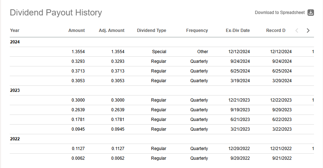Select the 1.3554 value in Amount column

click(78, 52)
